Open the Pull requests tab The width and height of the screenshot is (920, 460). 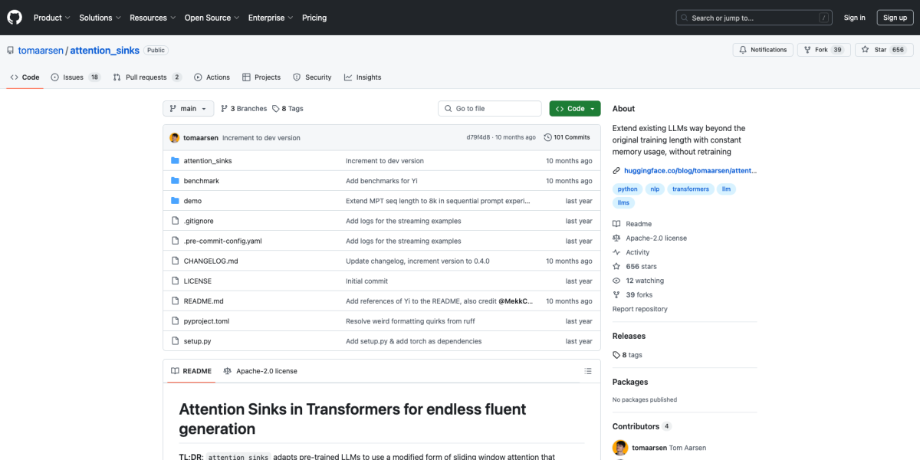point(146,77)
